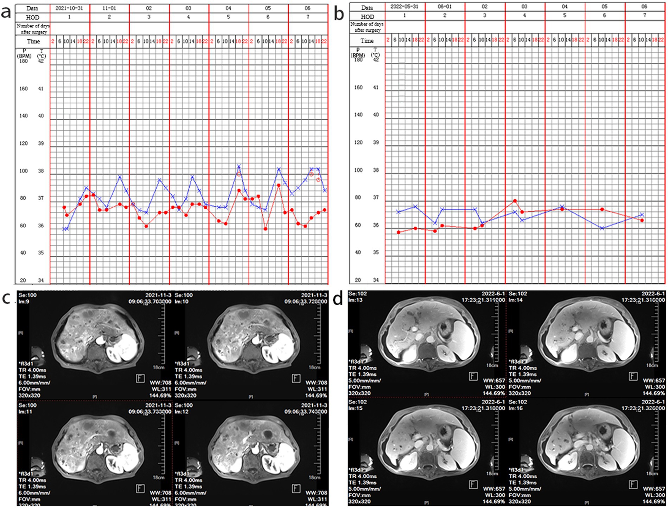The width and height of the screenshot is (668, 508).
Task: Open the Im:15 MRI slice in panel d
Action: pos(427,452)
